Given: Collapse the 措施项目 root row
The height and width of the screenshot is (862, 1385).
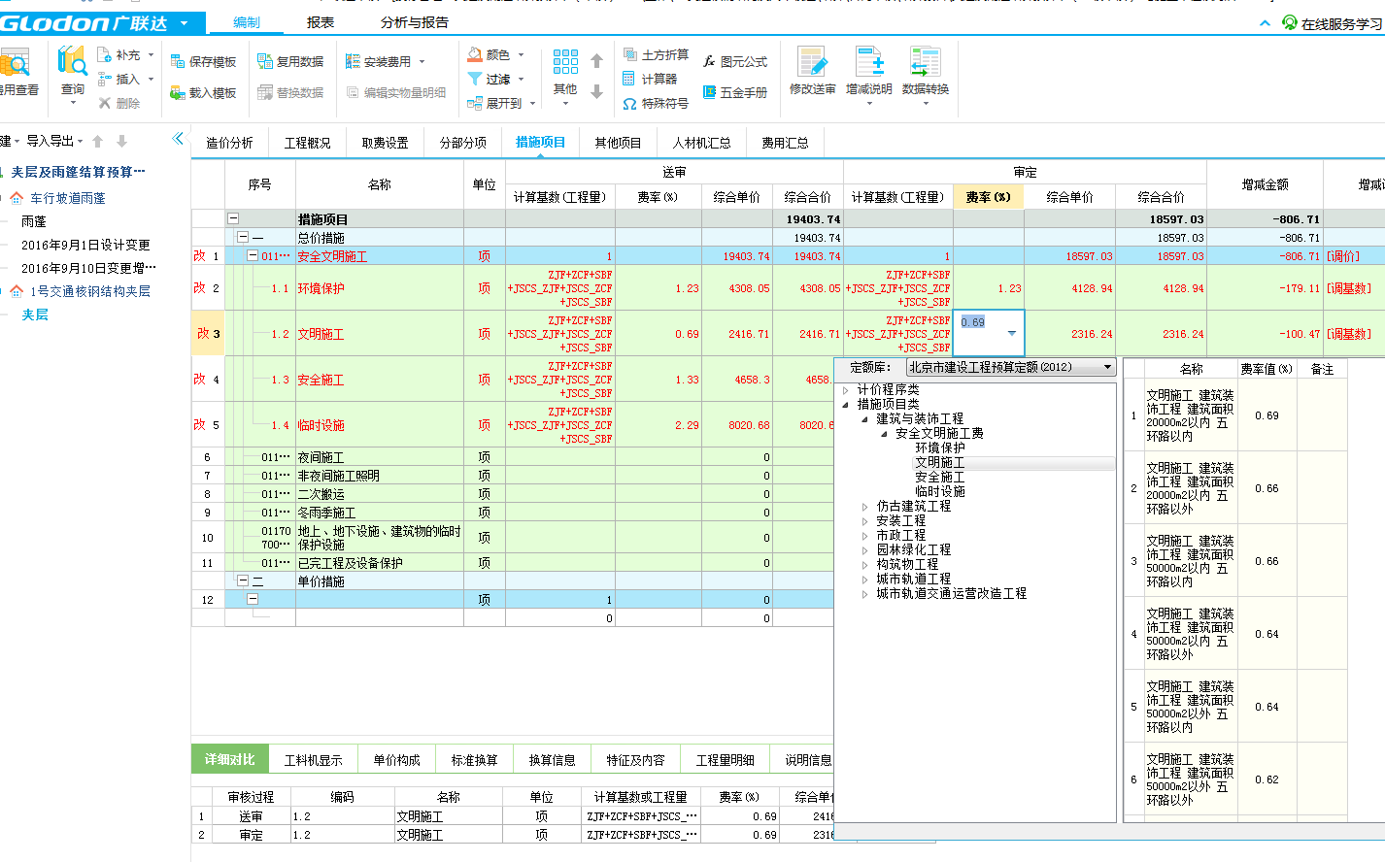Looking at the screenshot, I should 233,219.
